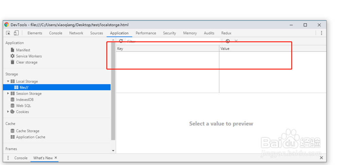Image resolution: width=340 pixels, height=165 pixels.
Task: Switch to the Sources tab
Action: (97, 33)
